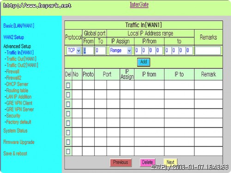Click the Advanced Setup section heading
The image size is (231, 173).
[17, 46]
